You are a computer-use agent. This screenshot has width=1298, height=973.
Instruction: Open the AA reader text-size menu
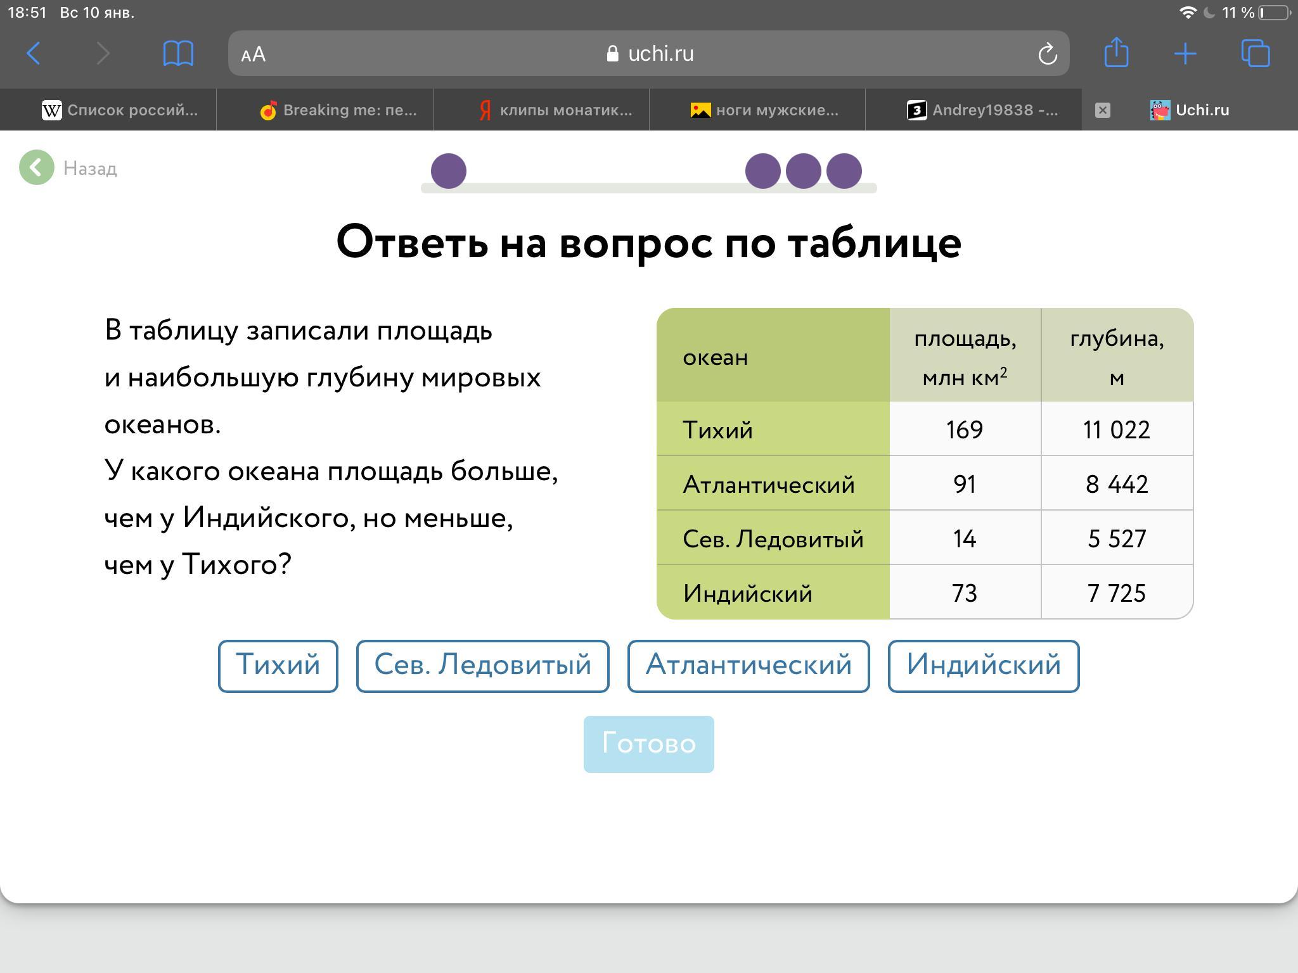pyautogui.click(x=254, y=54)
